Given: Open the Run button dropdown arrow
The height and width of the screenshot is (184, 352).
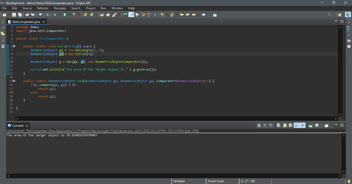Looking at the screenshot, I should click(x=69, y=15).
